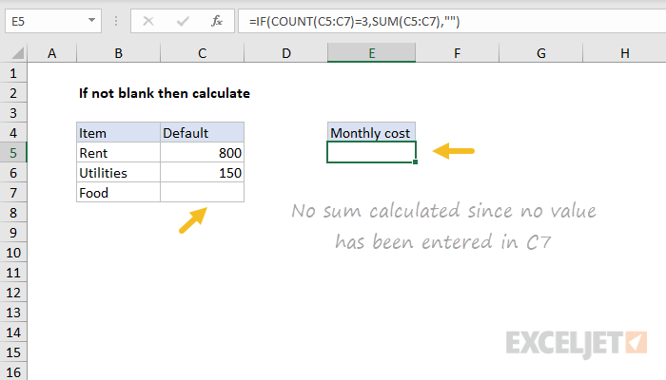Expand the Name Box dropdown arrow
The width and height of the screenshot is (666, 380).
pyautogui.click(x=91, y=20)
